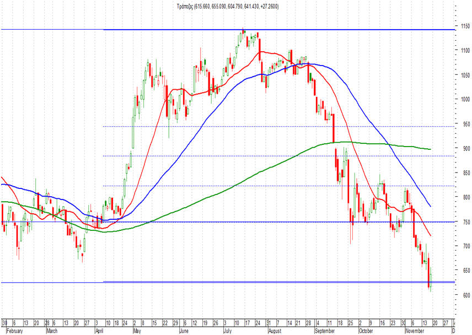
Task: Click the 700 price axis label
Action: [466, 246]
